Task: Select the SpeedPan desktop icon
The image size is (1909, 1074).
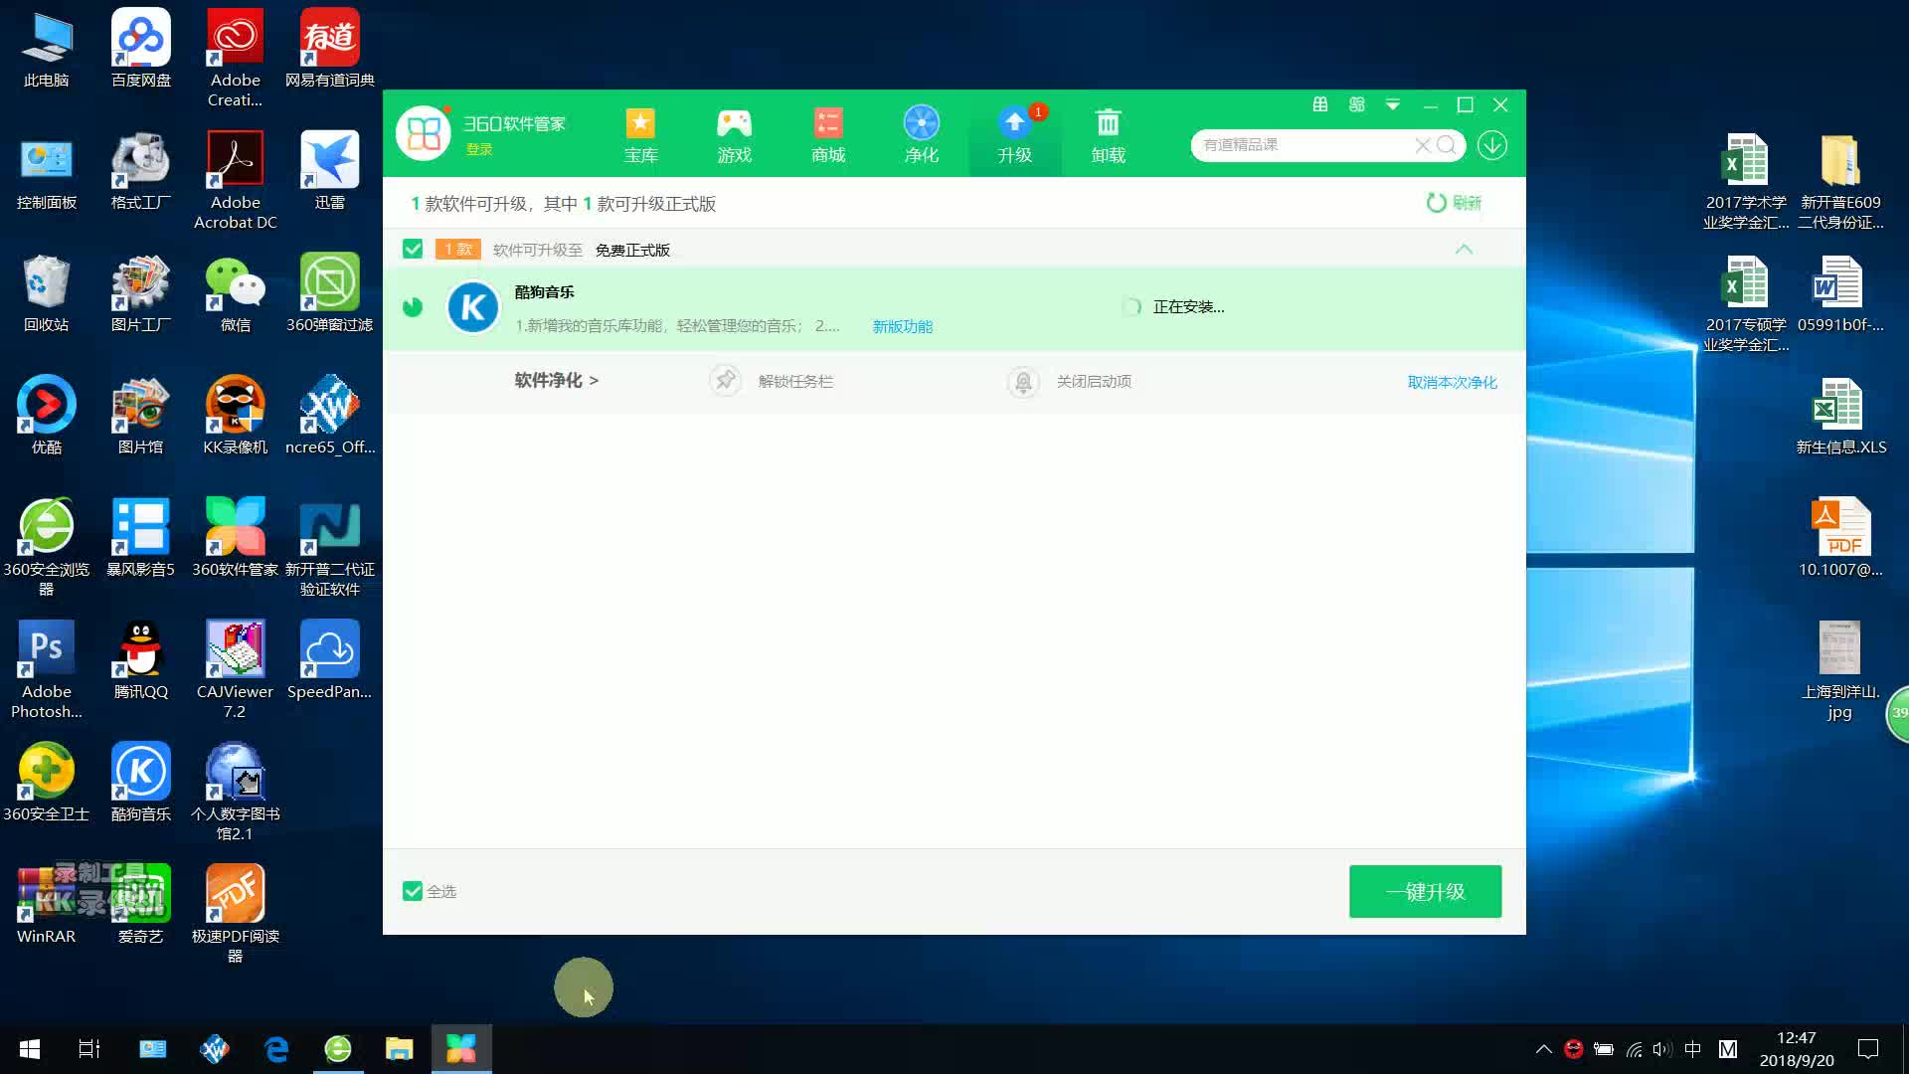Action: click(330, 659)
